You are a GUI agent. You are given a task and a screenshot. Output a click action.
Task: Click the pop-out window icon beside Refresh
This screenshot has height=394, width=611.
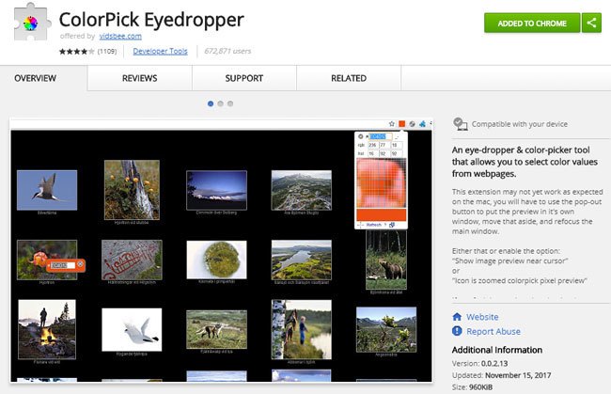click(392, 225)
